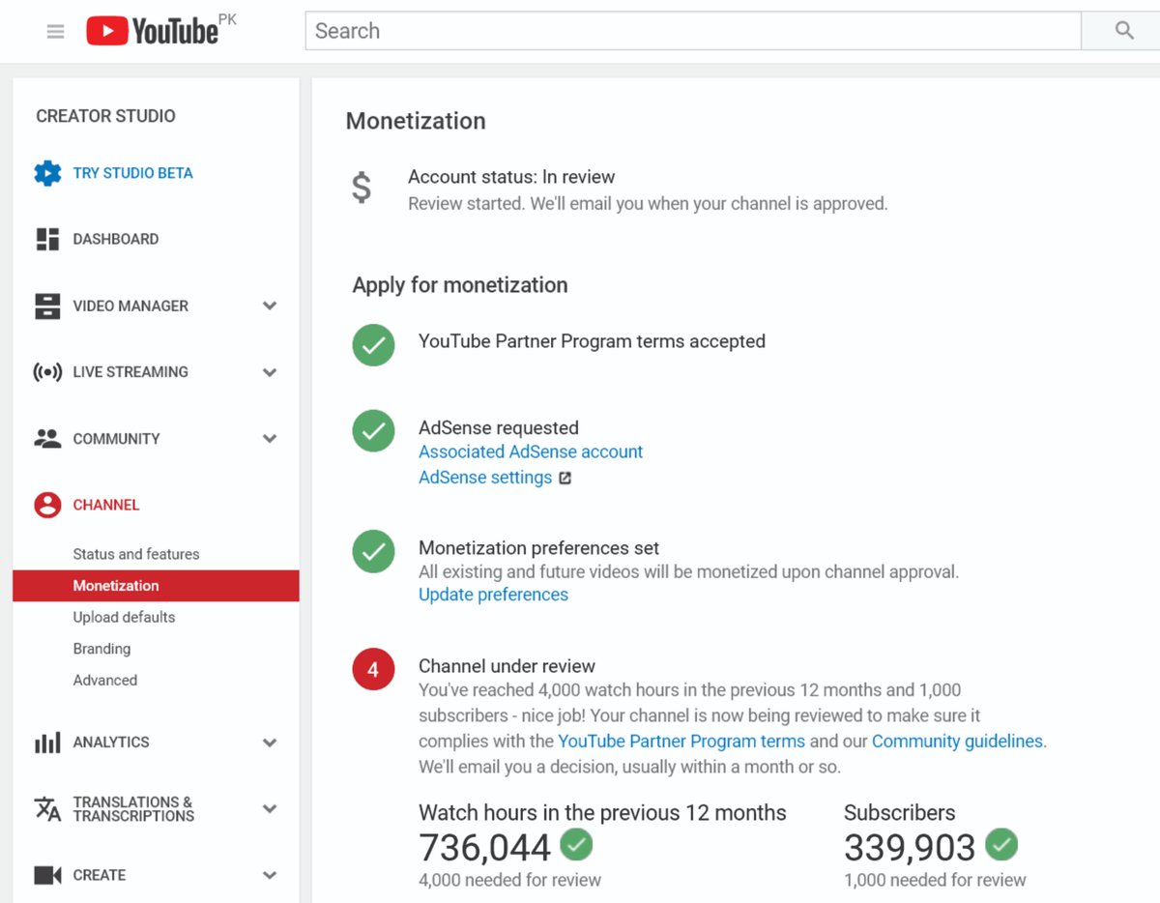Image resolution: width=1160 pixels, height=903 pixels.
Task: Open TRY STUDIO BETA link
Action: pos(132,173)
